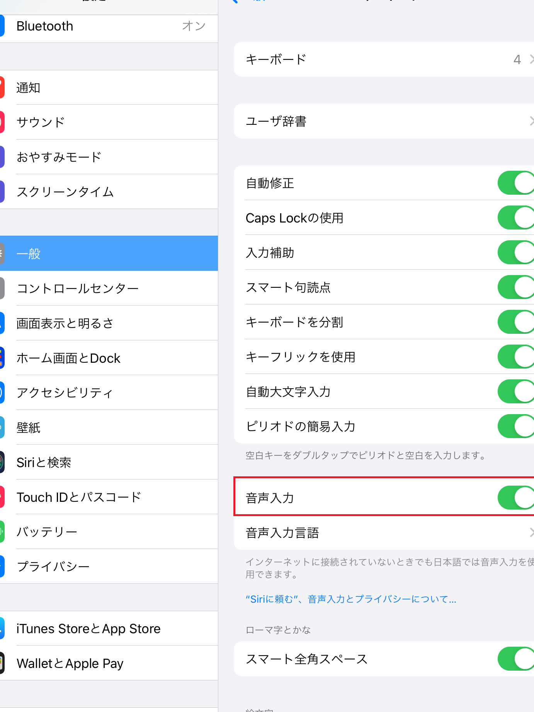
Task: Open サウンド settings
Action: pyautogui.click(x=109, y=122)
